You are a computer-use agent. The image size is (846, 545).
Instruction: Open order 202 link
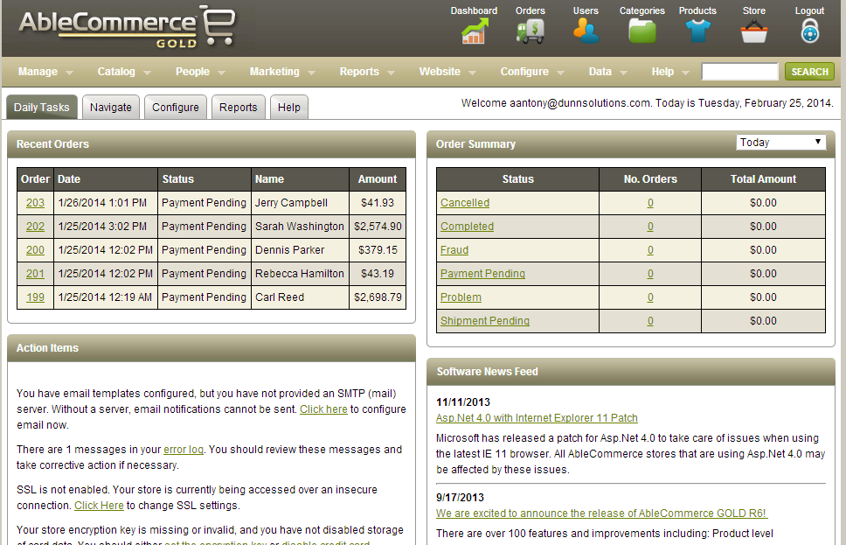pos(35,227)
